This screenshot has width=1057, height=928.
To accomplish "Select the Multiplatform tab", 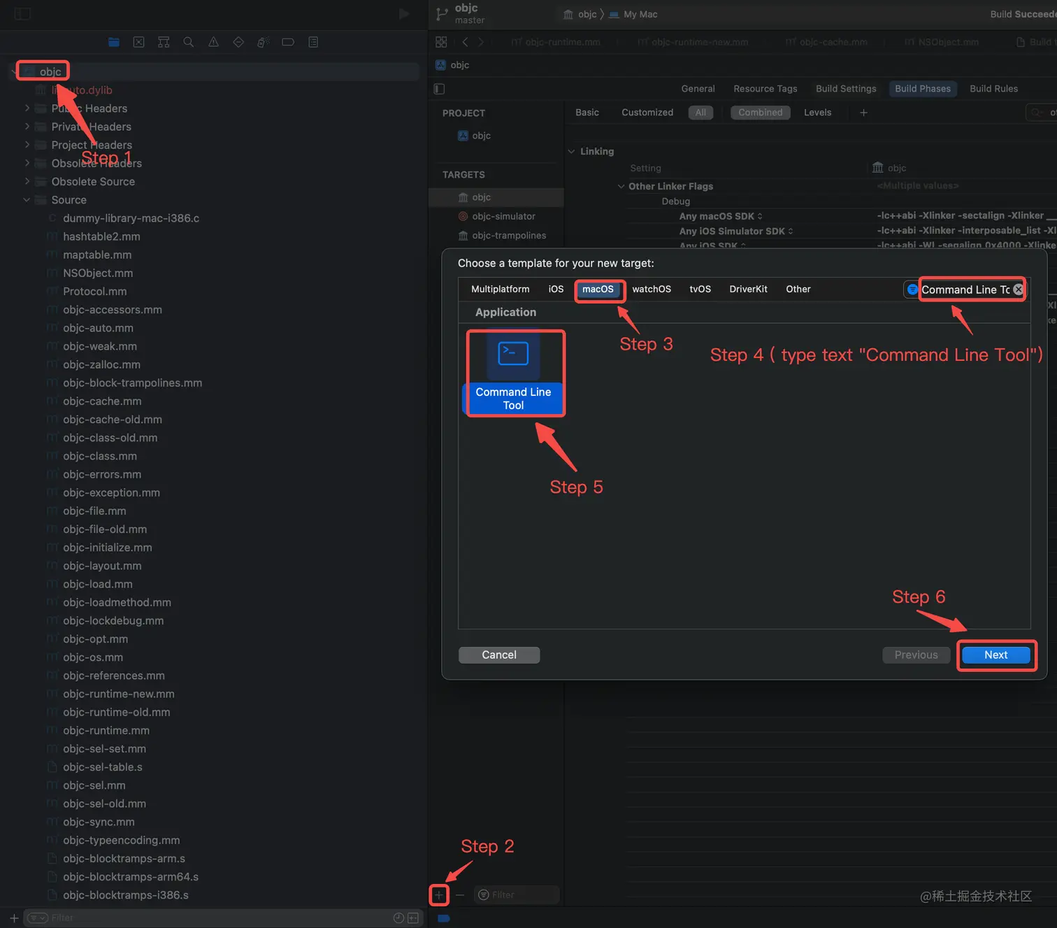I will tap(501, 290).
